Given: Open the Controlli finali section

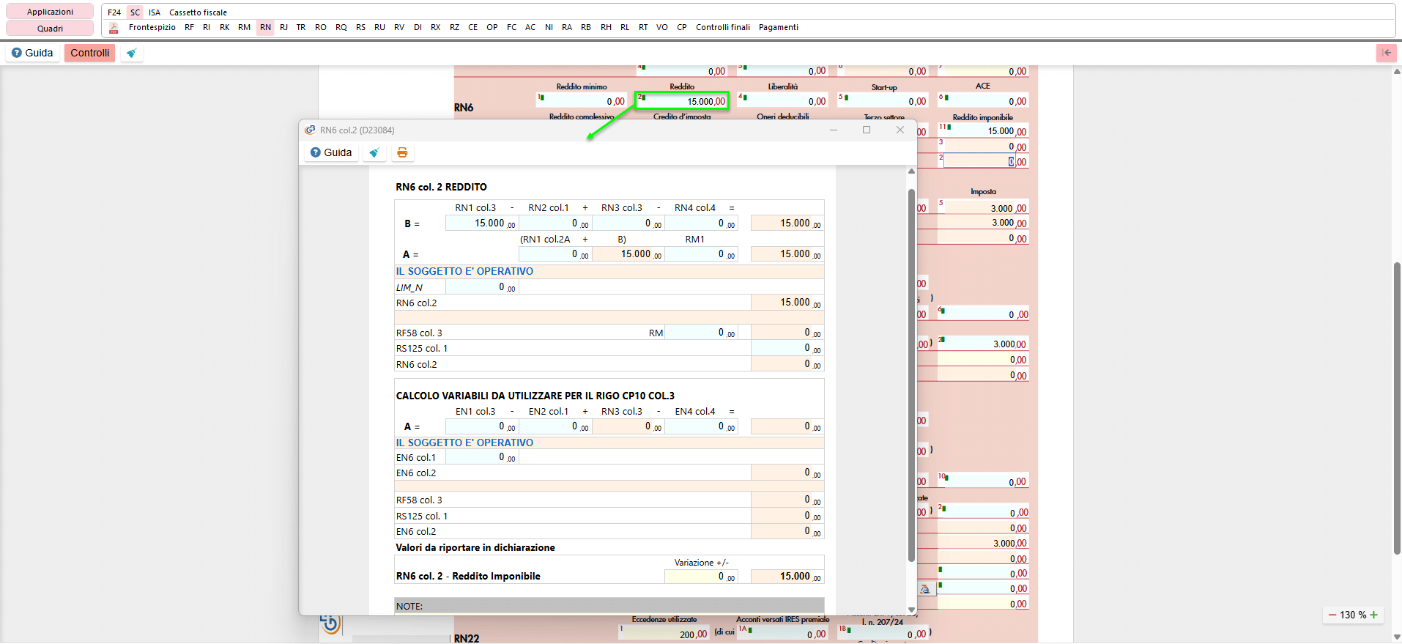Looking at the screenshot, I should point(723,27).
